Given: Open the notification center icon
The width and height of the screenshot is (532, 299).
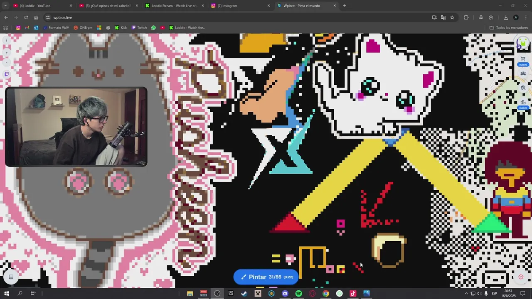Looking at the screenshot, I should tap(523, 294).
